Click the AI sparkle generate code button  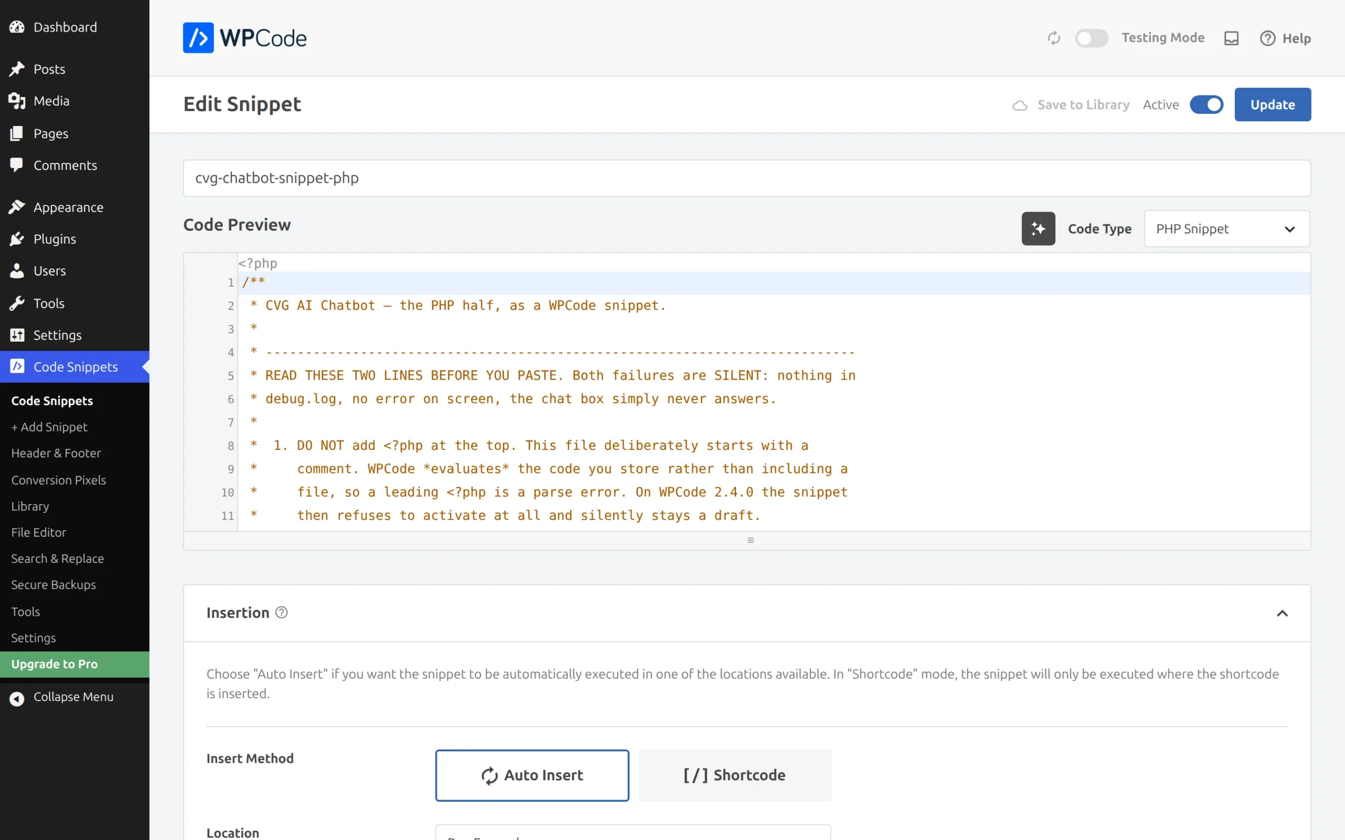[1038, 228]
